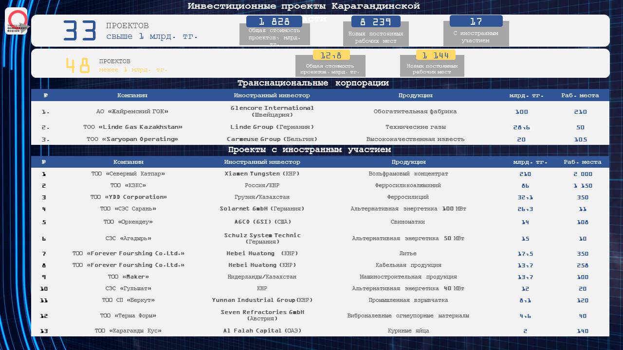The width and height of the screenshot is (623, 350).
Task: Click 'Иностранный инвестор' header in top table
Action: (272, 95)
